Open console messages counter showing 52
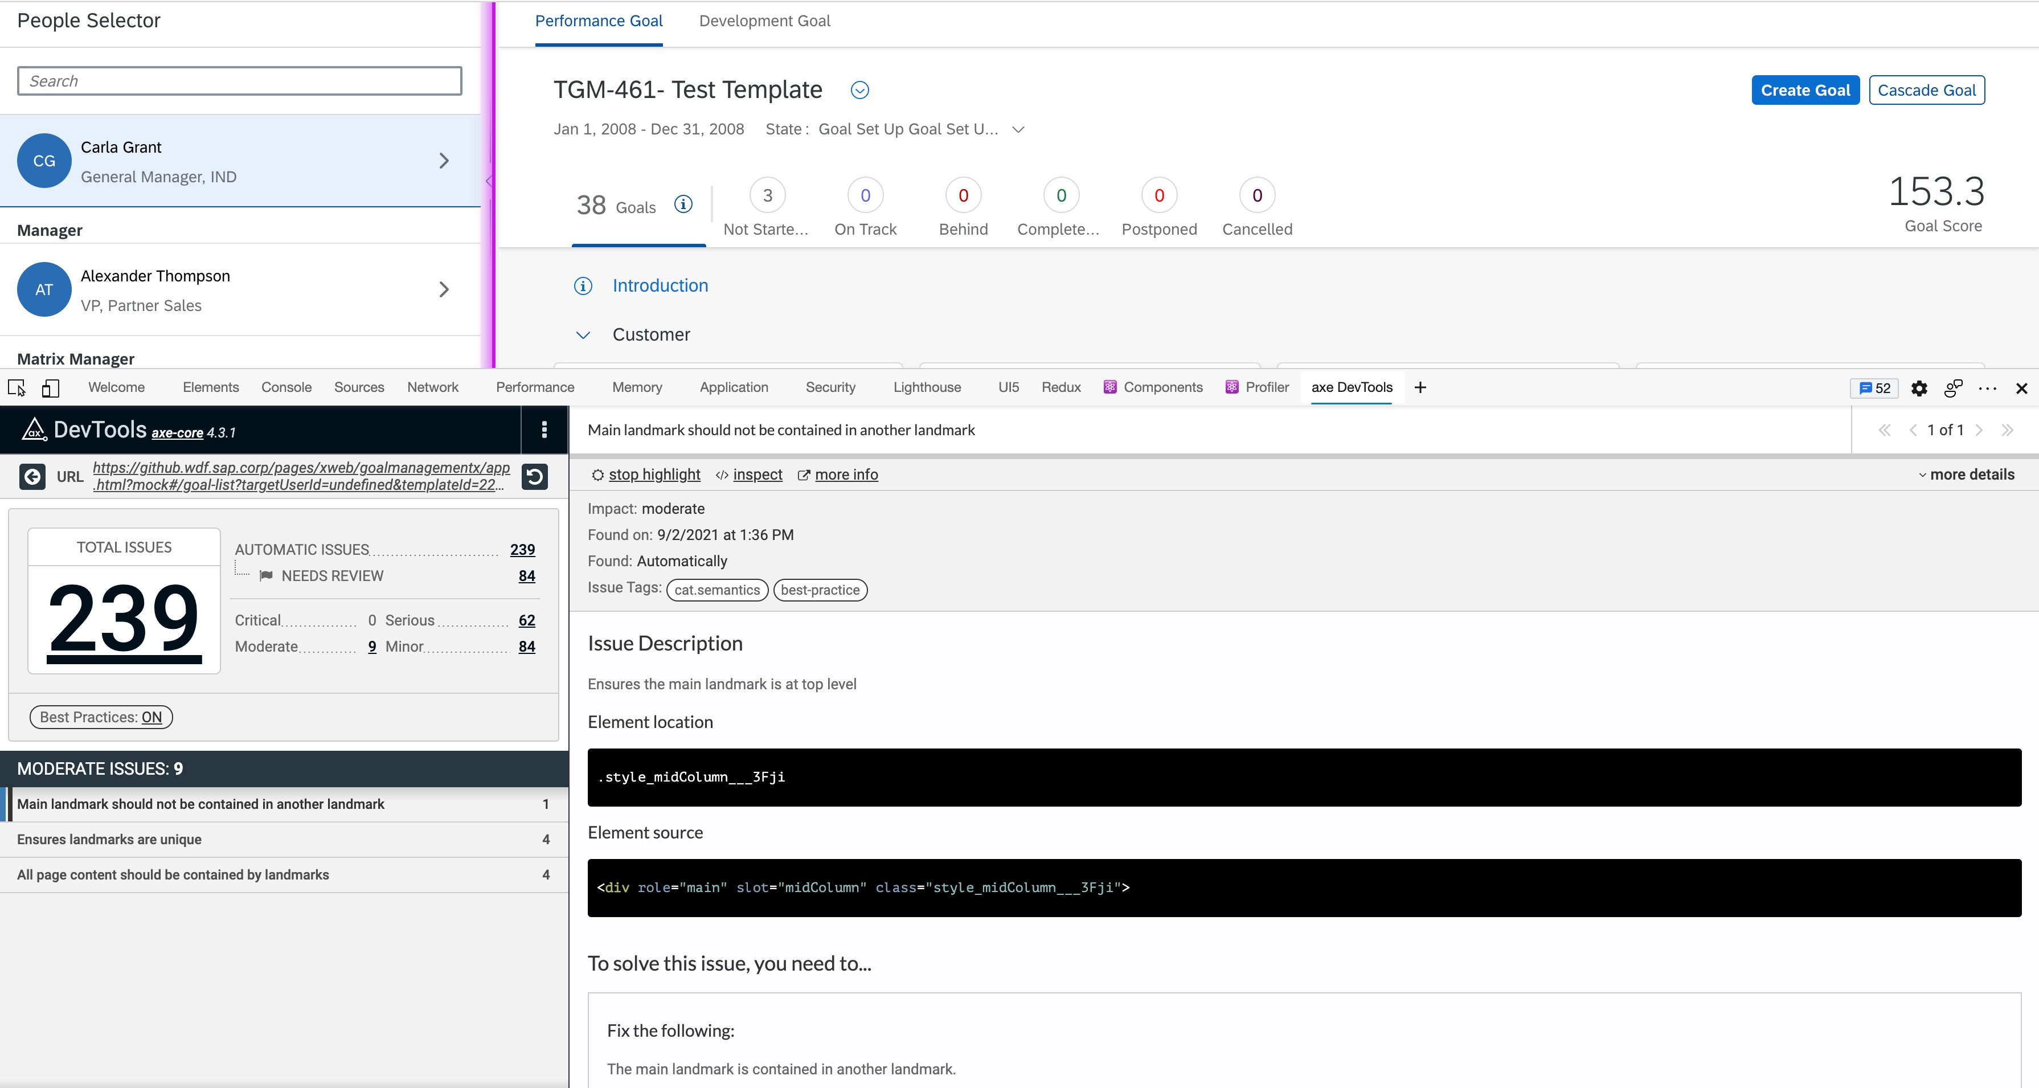This screenshot has height=1088, width=2039. pos(1874,388)
